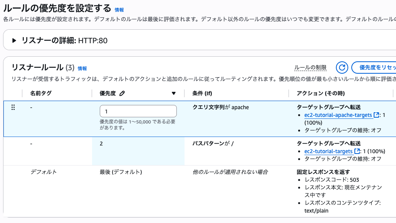Click the priority input field showing 1
This screenshot has height=223, width=396.
[138, 111]
